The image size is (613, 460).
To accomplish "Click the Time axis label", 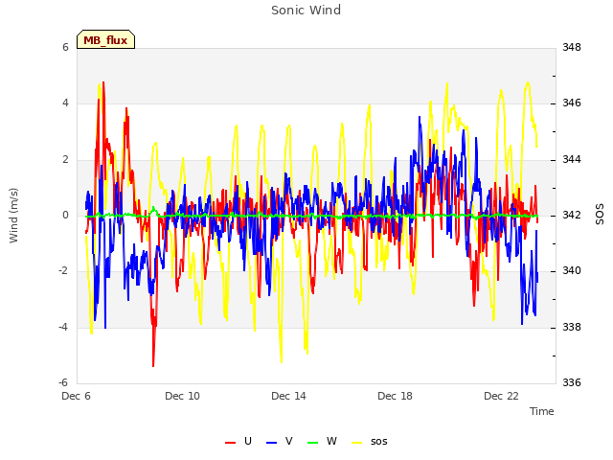I will tap(542, 411).
